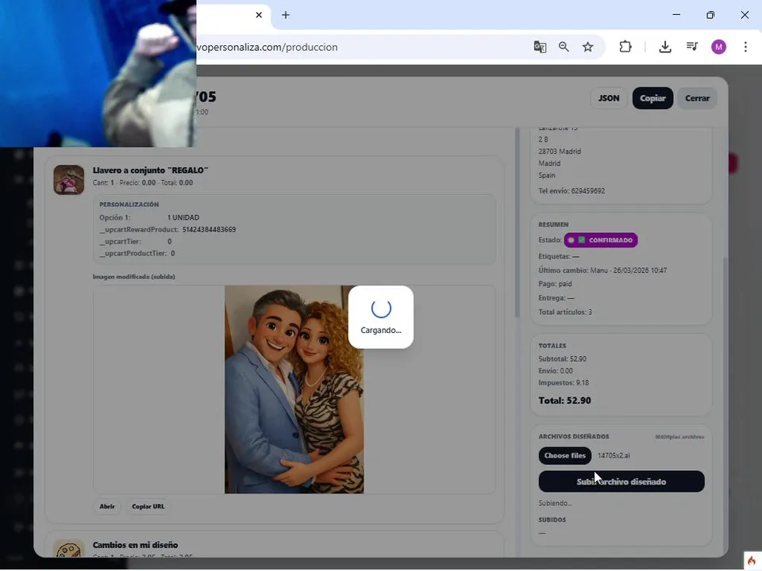Screen dimensions: 762x571
Task: Click the Total: 52.90 text
Action: [x=564, y=400]
